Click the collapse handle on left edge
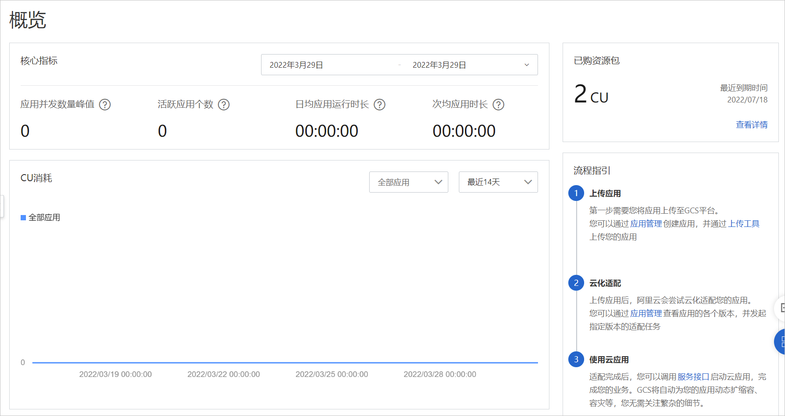The height and width of the screenshot is (416, 785). 2,206
